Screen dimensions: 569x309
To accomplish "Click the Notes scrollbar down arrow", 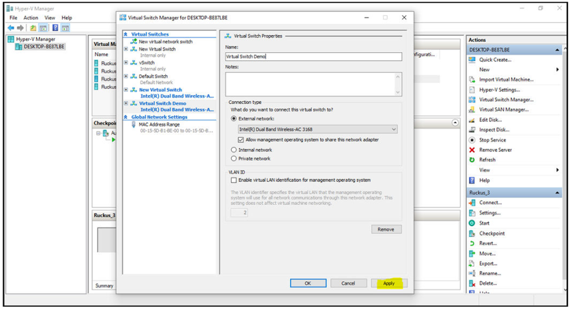I will (398, 93).
